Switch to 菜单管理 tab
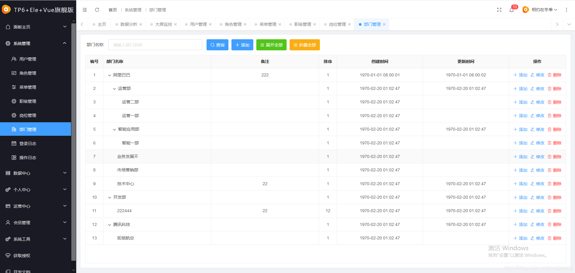Screen dimensions: 575x273 click(x=268, y=25)
